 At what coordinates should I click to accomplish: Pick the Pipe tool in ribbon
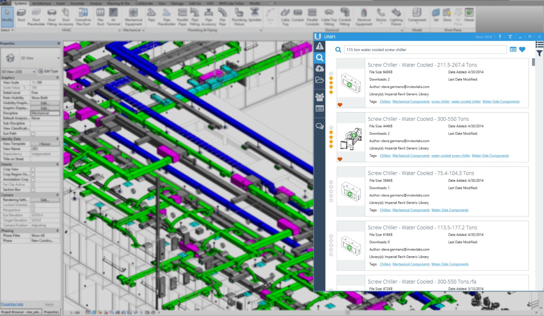[151, 15]
